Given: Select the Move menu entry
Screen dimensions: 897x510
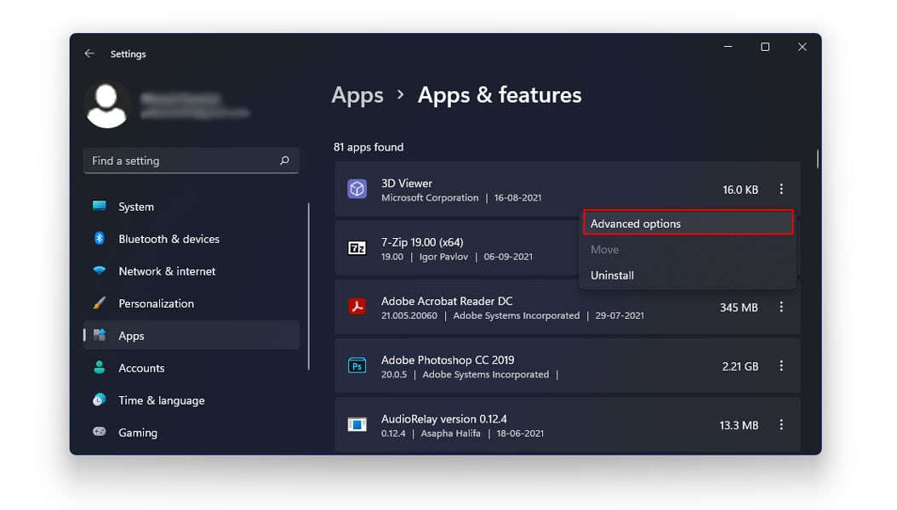Looking at the screenshot, I should (688, 250).
